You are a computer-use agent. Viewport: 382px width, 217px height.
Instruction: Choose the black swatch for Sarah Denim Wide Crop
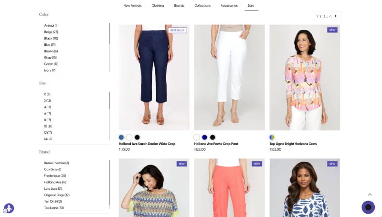tap(137, 137)
